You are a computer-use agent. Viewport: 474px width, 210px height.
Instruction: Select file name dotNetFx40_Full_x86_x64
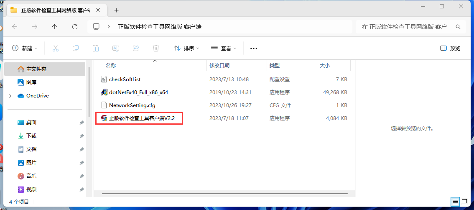[x=138, y=92]
